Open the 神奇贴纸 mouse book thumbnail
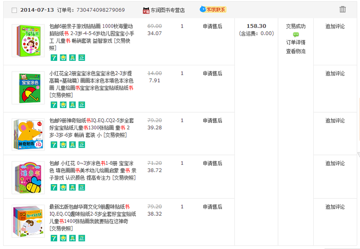Viewport: 360px width, 249px height. 28,134
